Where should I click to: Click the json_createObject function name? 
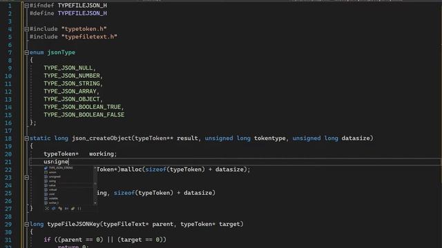click(x=102, y=138)
